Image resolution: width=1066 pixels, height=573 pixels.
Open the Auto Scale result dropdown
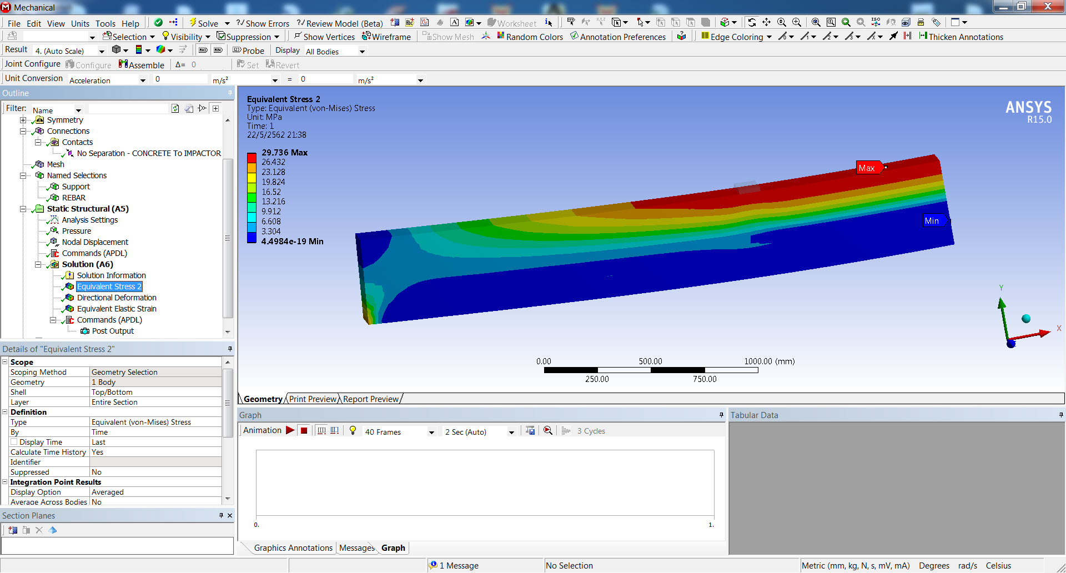pos(102,52)
